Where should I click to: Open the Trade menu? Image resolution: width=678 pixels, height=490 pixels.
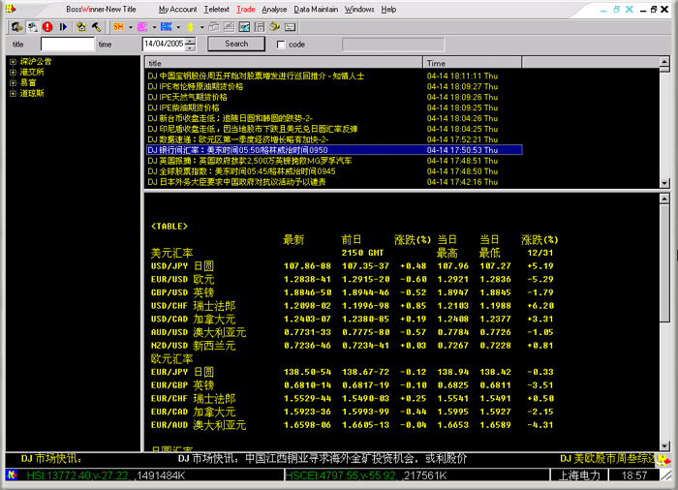point(246,9)
